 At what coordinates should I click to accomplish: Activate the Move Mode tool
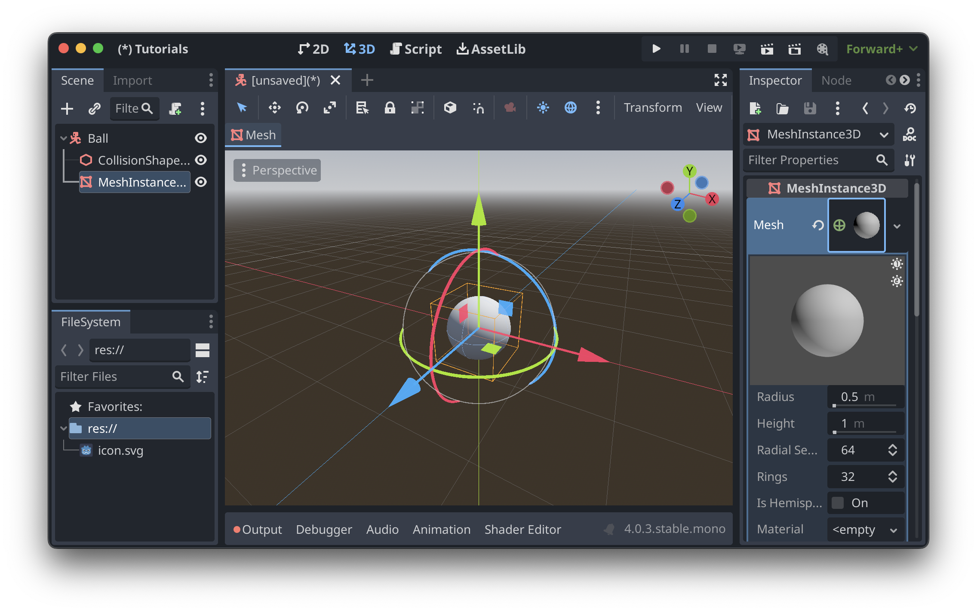(x=274, y=107)
